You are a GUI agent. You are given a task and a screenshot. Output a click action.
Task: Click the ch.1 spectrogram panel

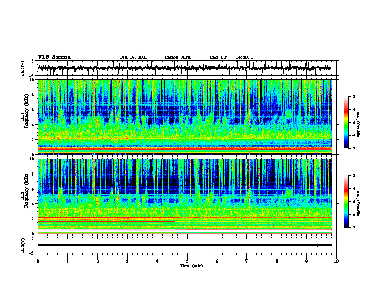pyautogui.click(x=184, y=117)
